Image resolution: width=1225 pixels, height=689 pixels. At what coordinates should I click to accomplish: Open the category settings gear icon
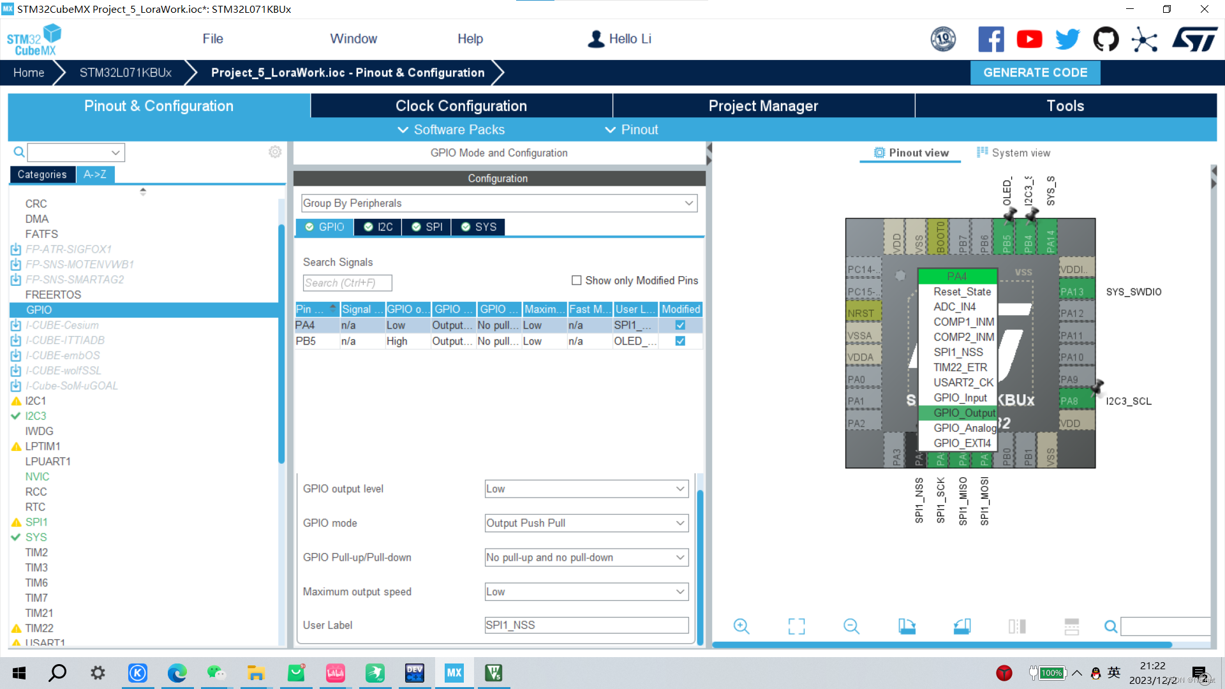[x=275, y=152]
